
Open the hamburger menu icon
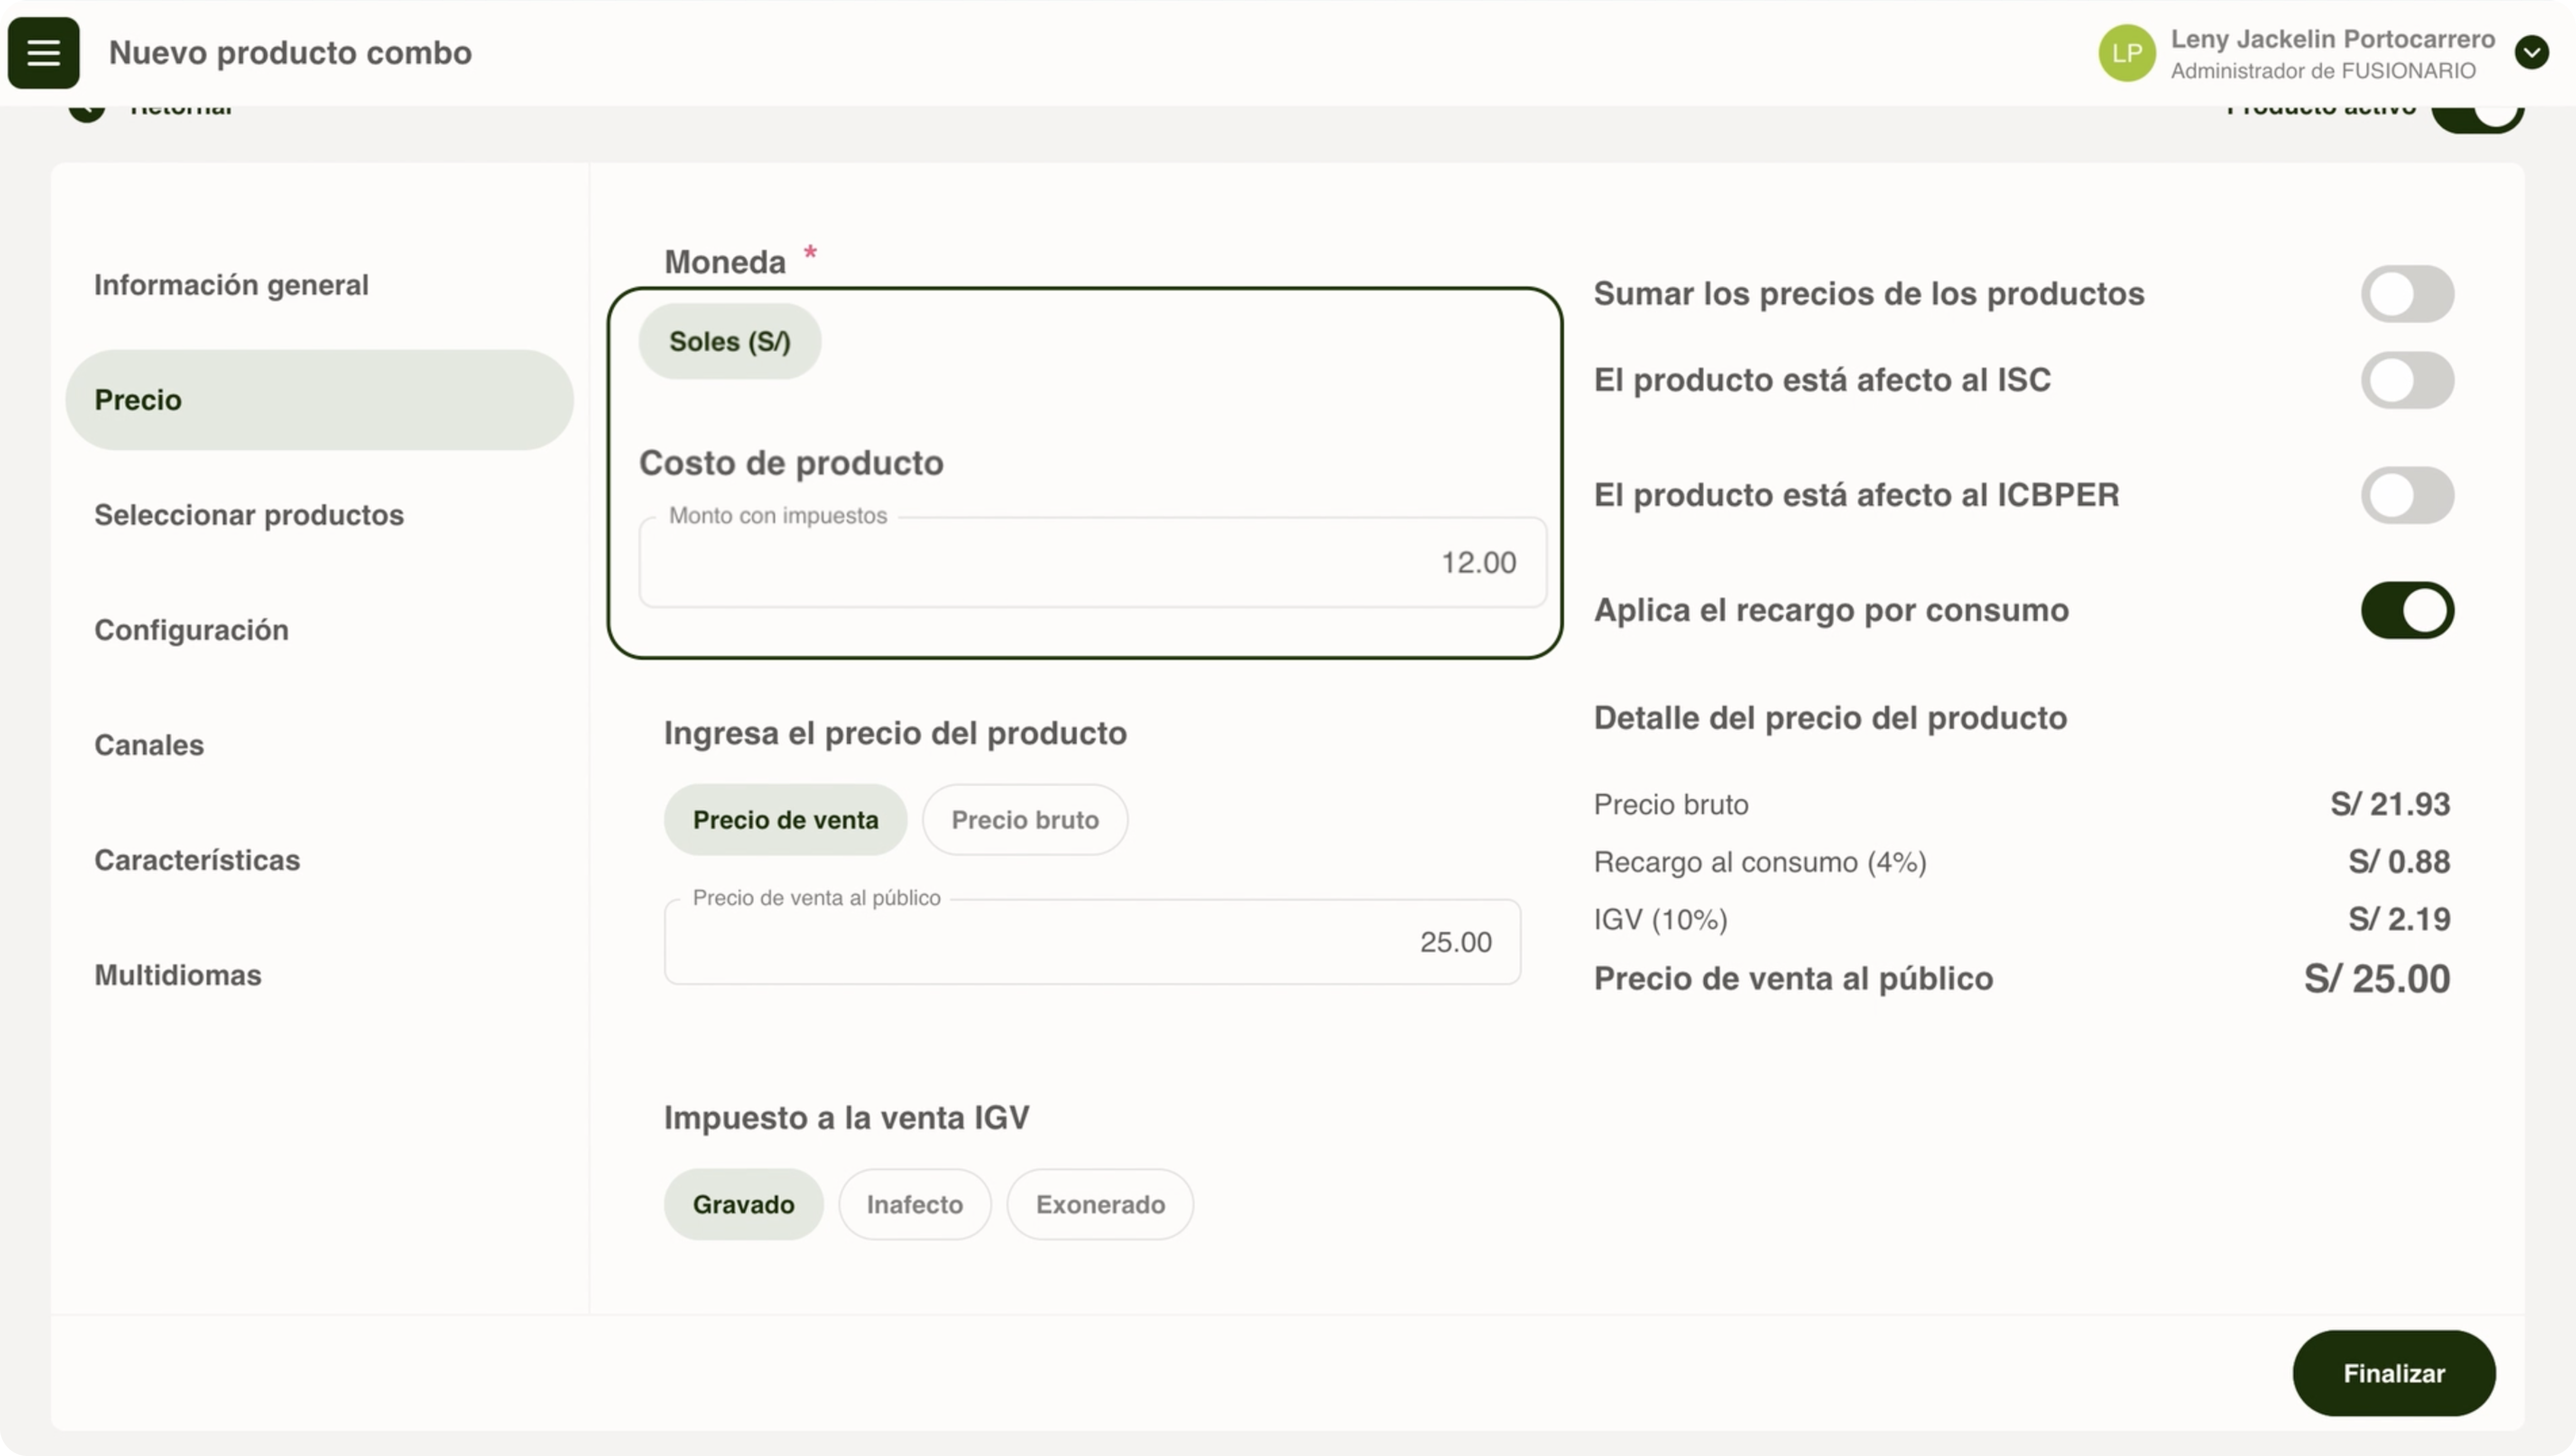(x=43, y=53)
